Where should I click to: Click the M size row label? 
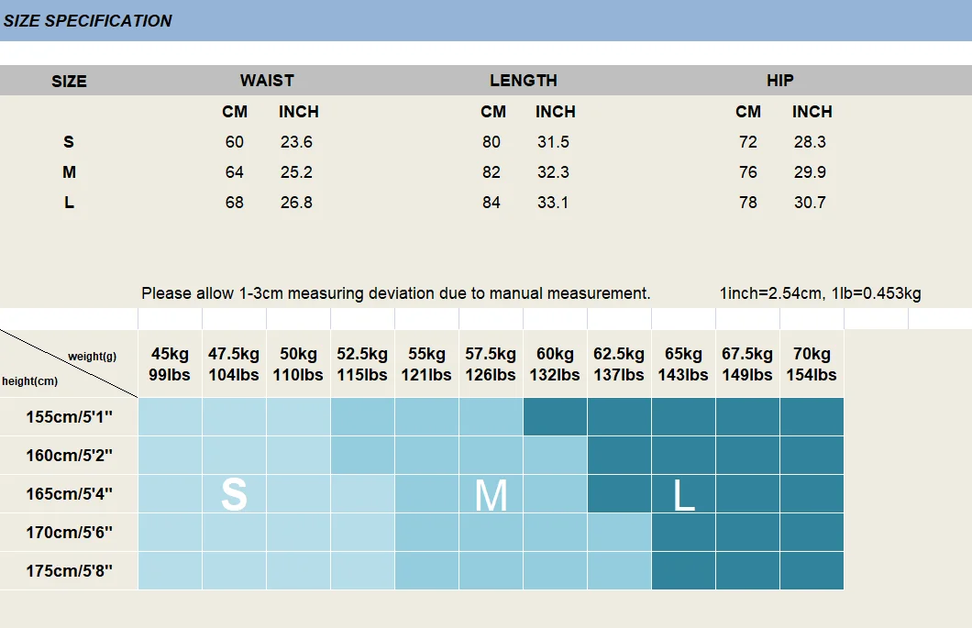click(x=69, y=172)
